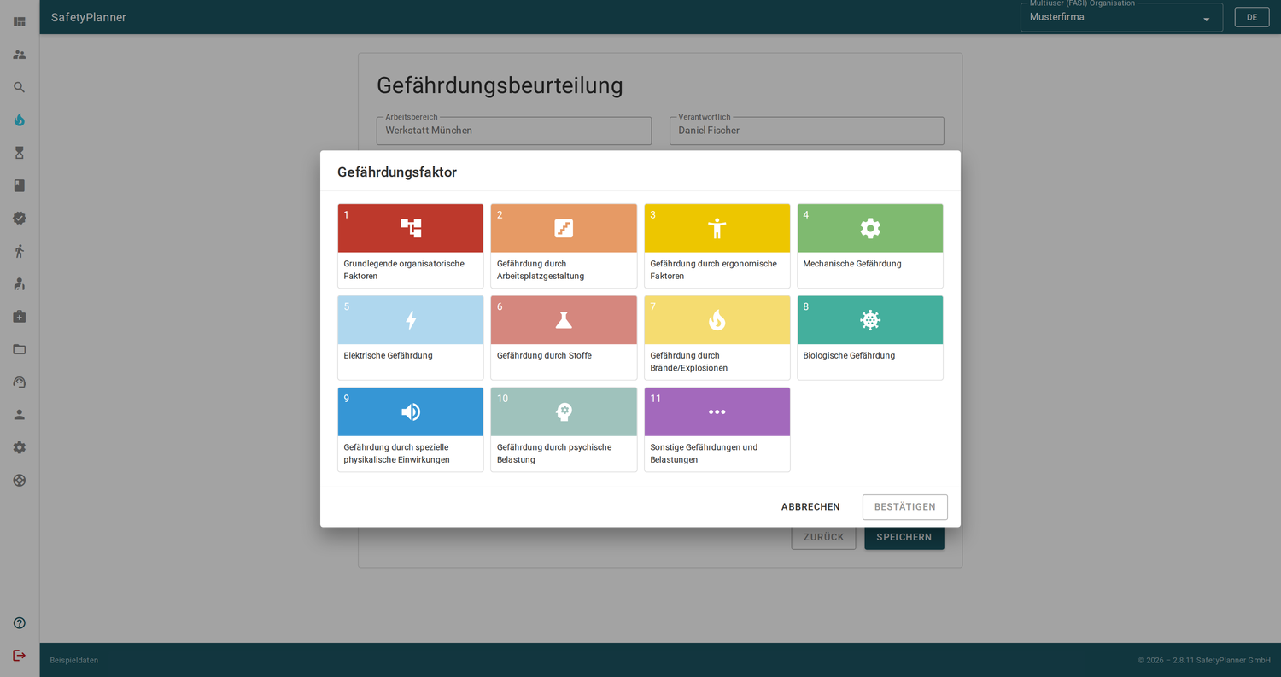This screenshot has height=677, width=1281.
Task: Click the headset support agent sidebar icon
Action: [x=19, y=382]
